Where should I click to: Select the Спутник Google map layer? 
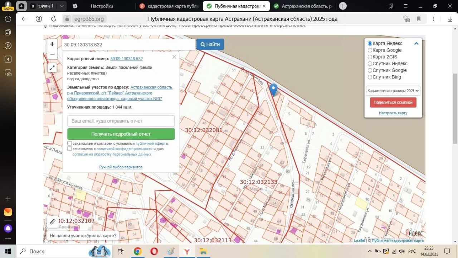point(370,70)
